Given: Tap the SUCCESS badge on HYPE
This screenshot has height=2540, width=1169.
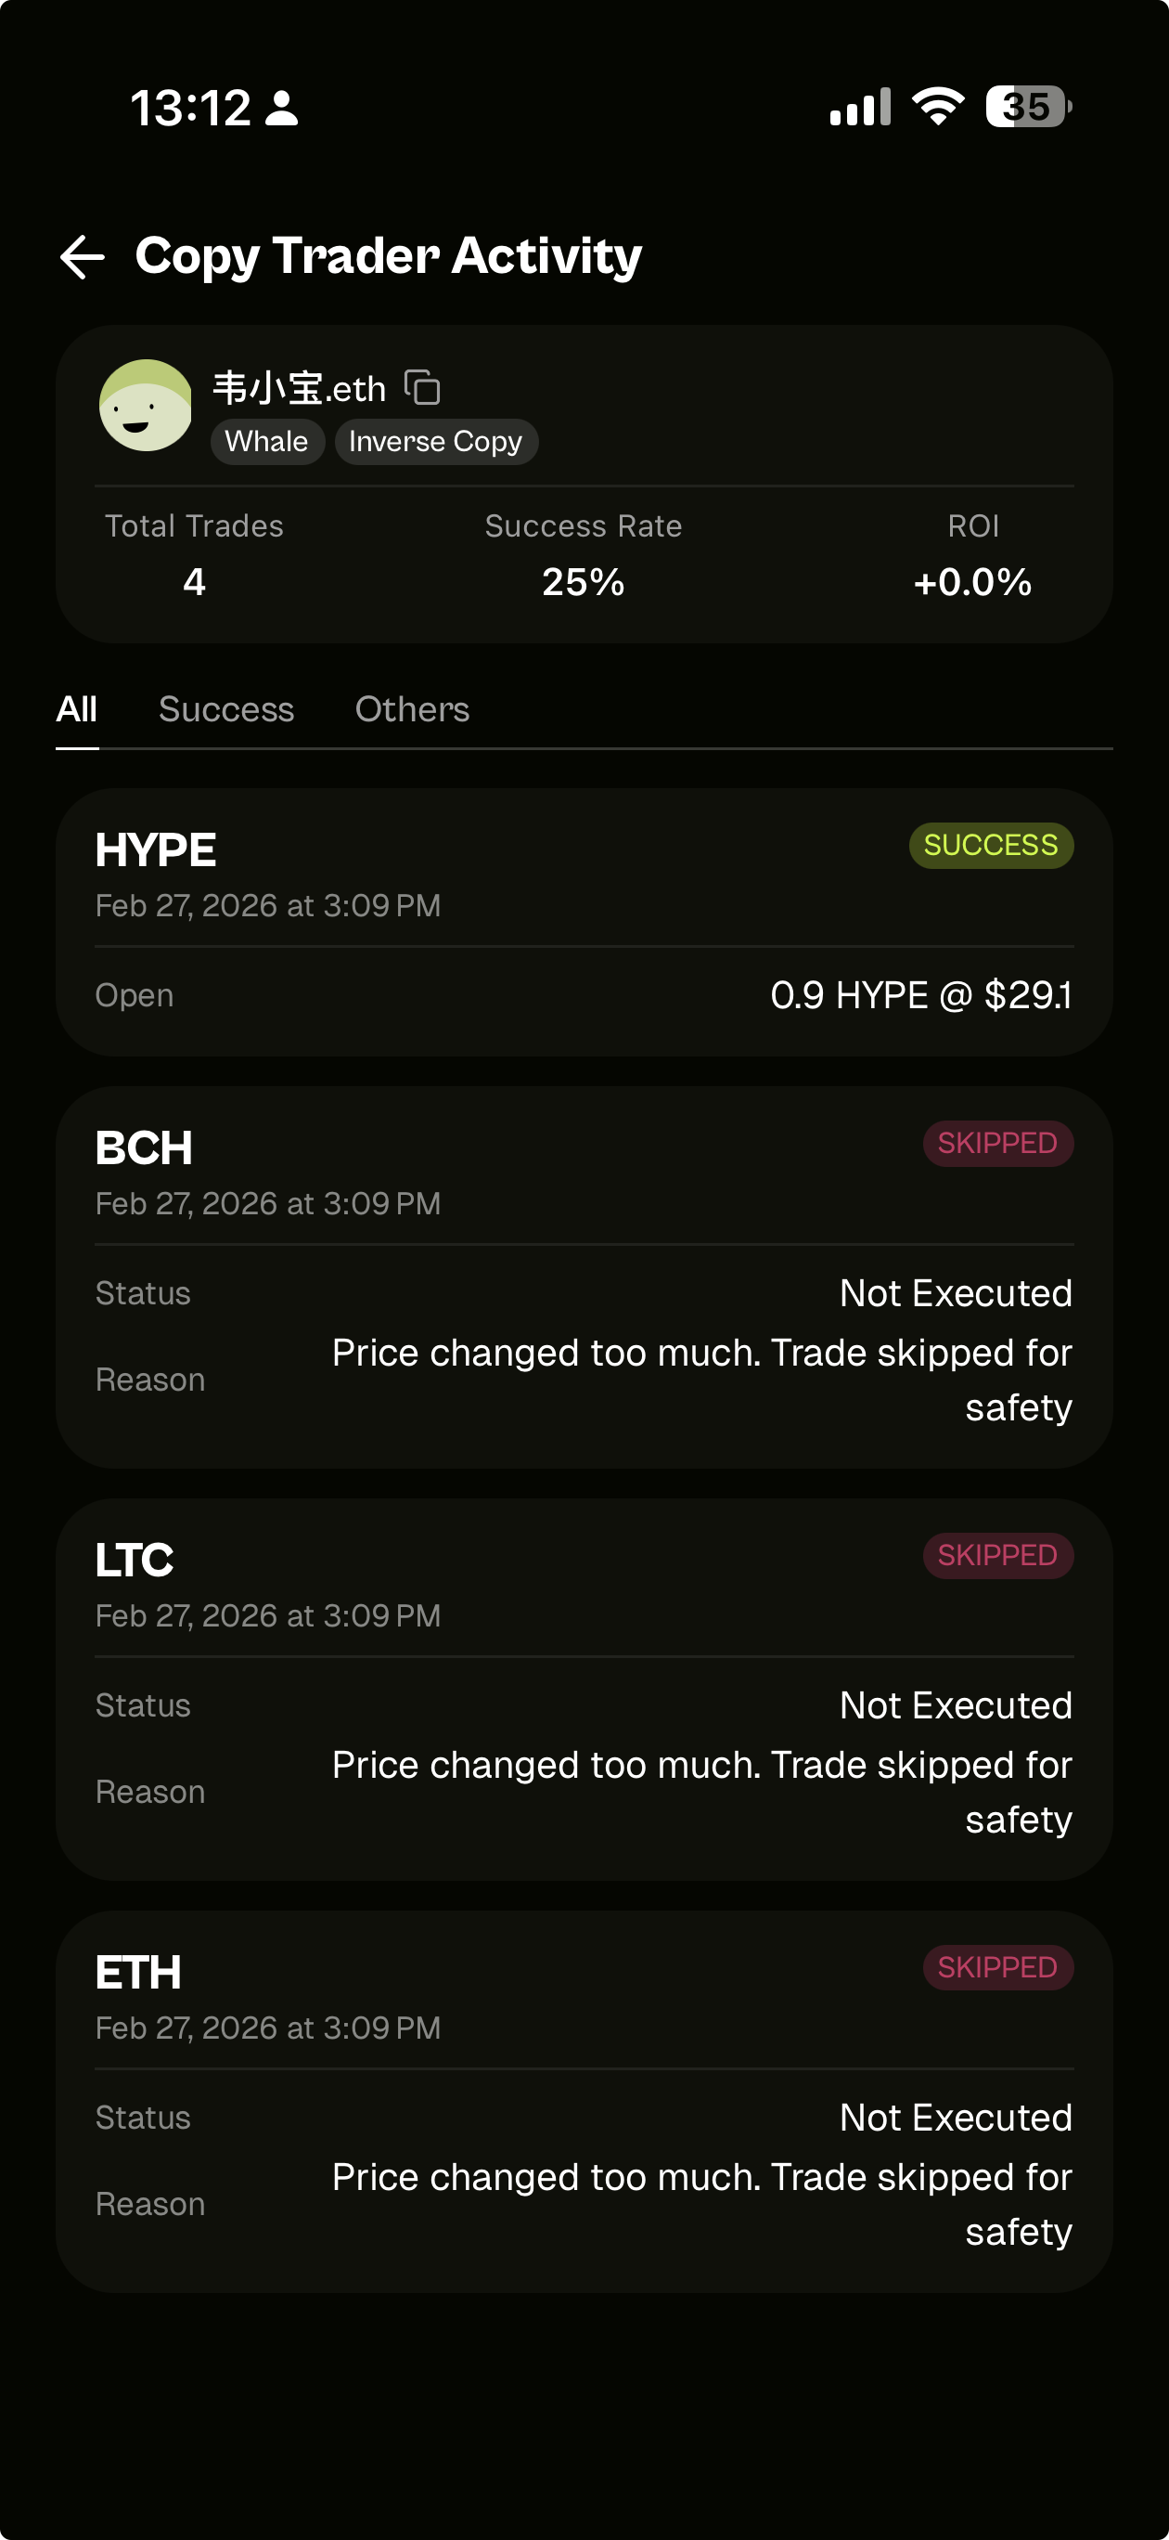Looking at the screenshot, I should point(990,845).
